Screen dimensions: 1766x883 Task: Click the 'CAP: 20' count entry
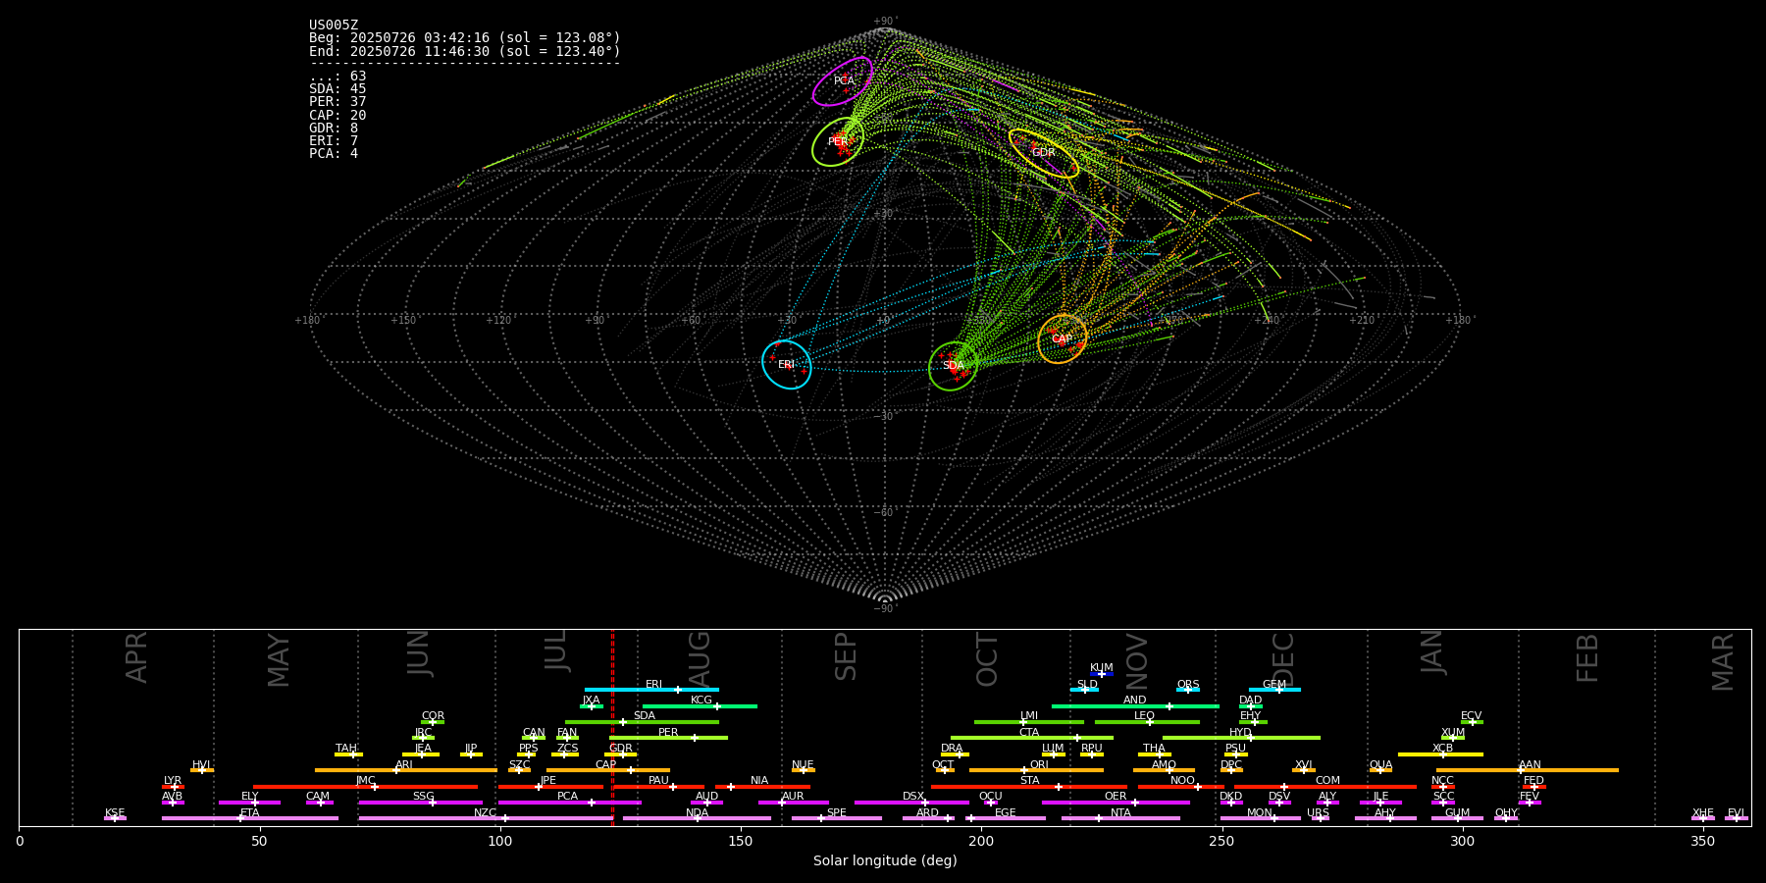click(x=338, y=115)
